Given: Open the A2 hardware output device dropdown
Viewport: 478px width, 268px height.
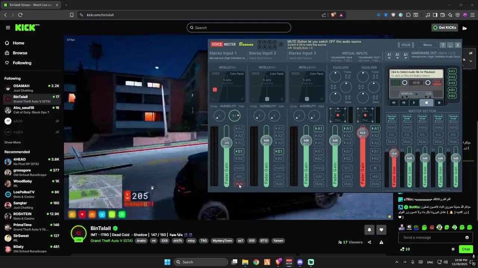Looking at the screenshot, I should tap(397, 55).
